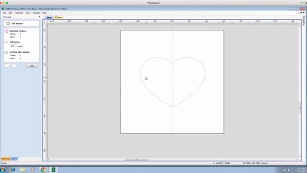Switch to the Layers tab at bottom
Image resolution: width=307 pixels, height=173 pixels.
pyautogui.click(x=14, y=159)
